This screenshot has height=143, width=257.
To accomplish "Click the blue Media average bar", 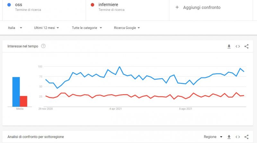I will 16,92.
